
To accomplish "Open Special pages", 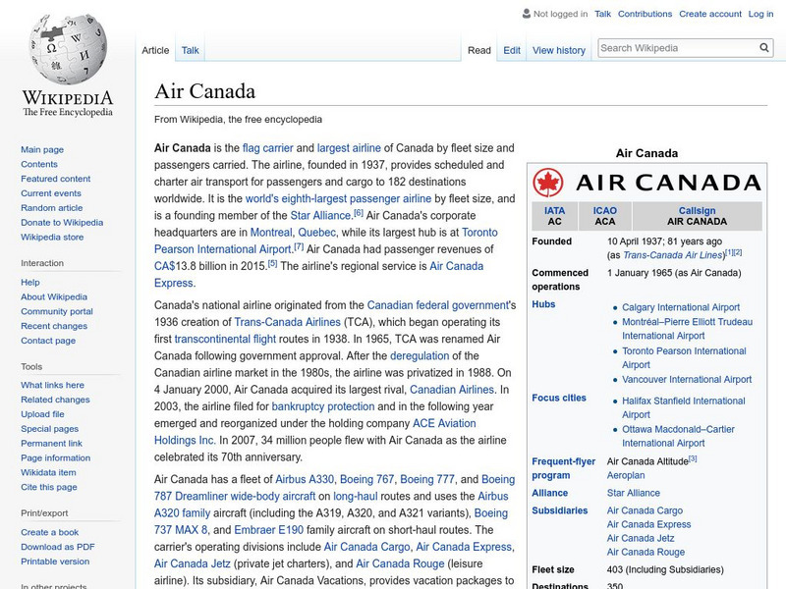I will coord(50,428).
